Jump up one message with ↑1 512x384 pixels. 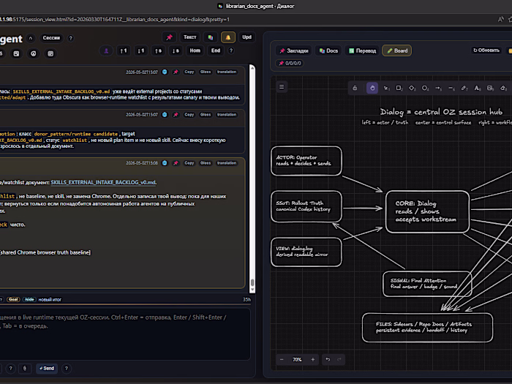click(x=124, y=50)
